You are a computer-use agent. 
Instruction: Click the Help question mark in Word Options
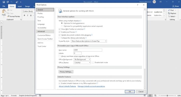[138, 5]
